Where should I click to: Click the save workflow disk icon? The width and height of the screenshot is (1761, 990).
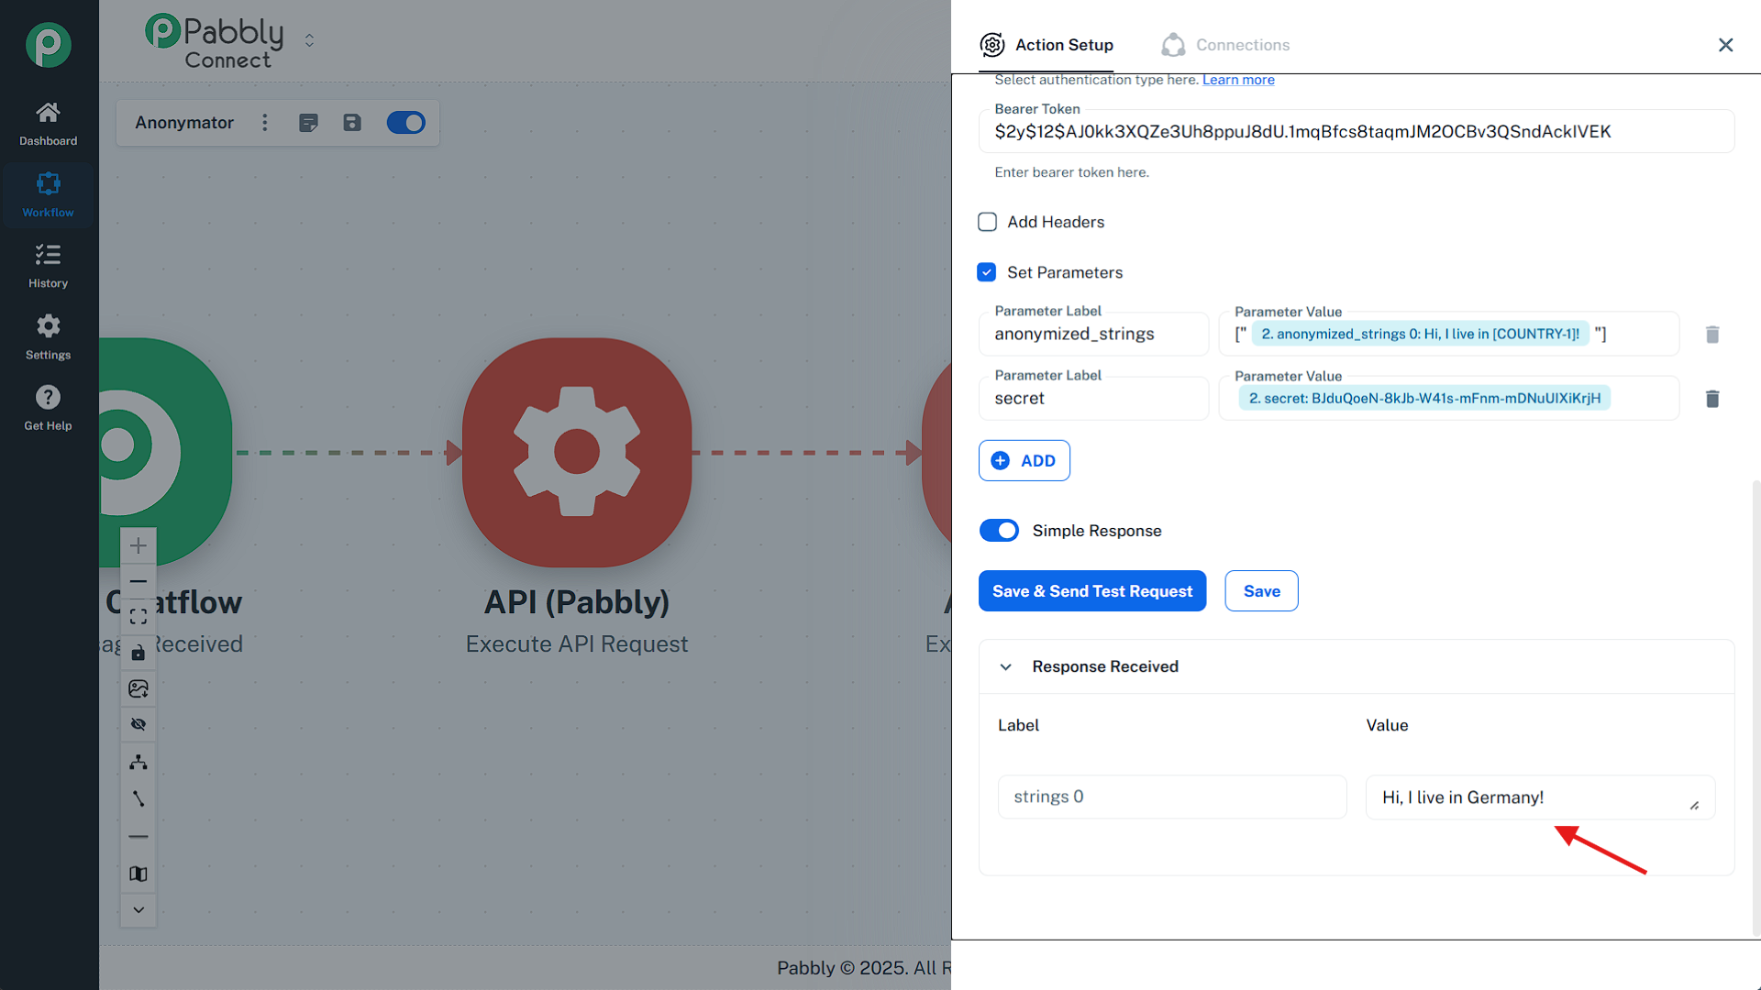pyautogui.click(x=352, y=123)
